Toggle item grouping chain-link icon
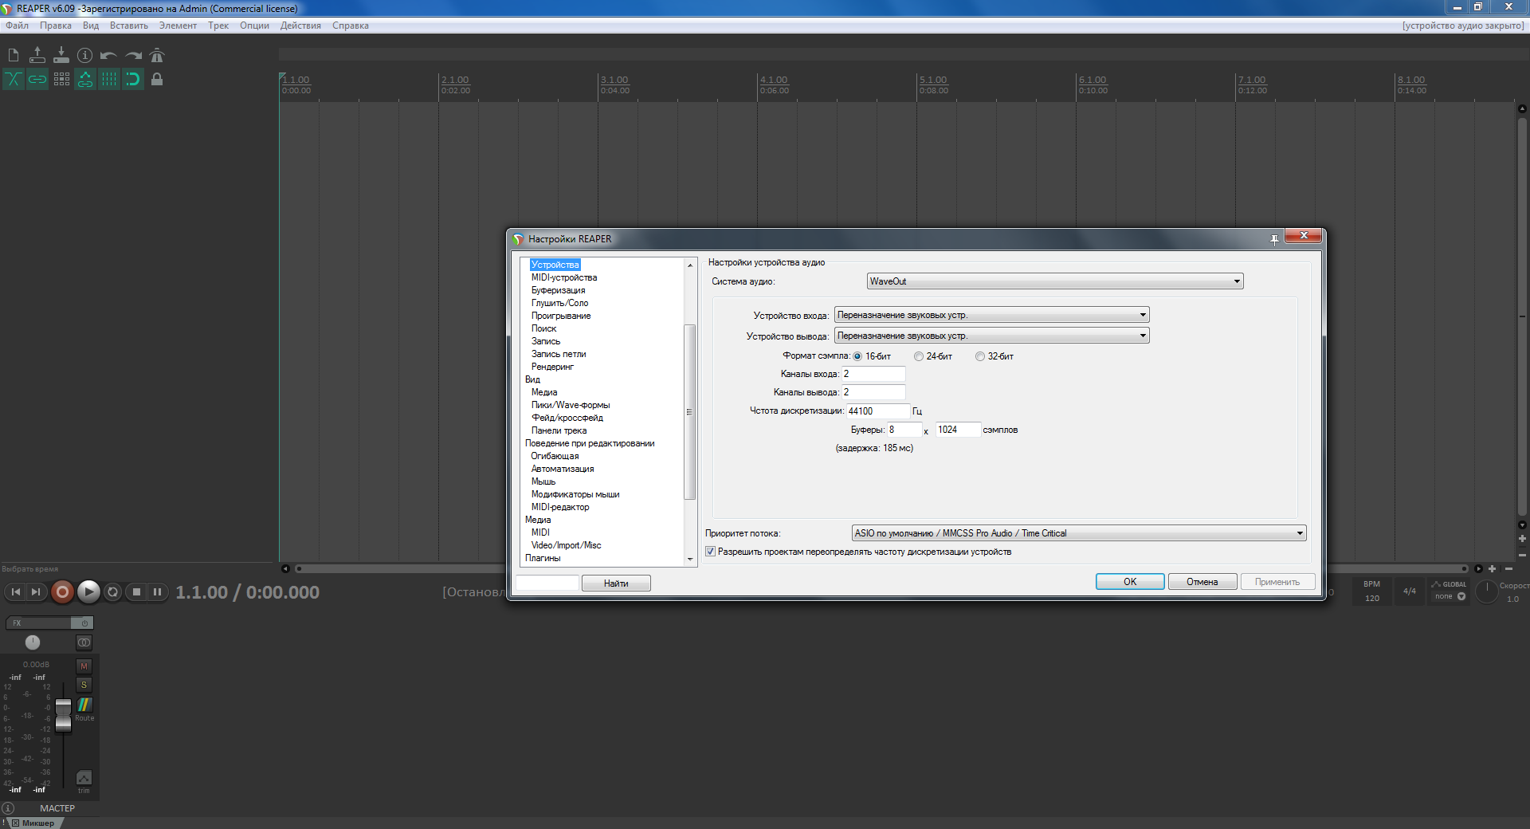Screen dimensions: 1530x829 point(37,79)
